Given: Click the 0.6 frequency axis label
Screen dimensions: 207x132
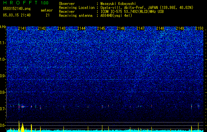Looking at the screenshot, I should click(3, 125).
